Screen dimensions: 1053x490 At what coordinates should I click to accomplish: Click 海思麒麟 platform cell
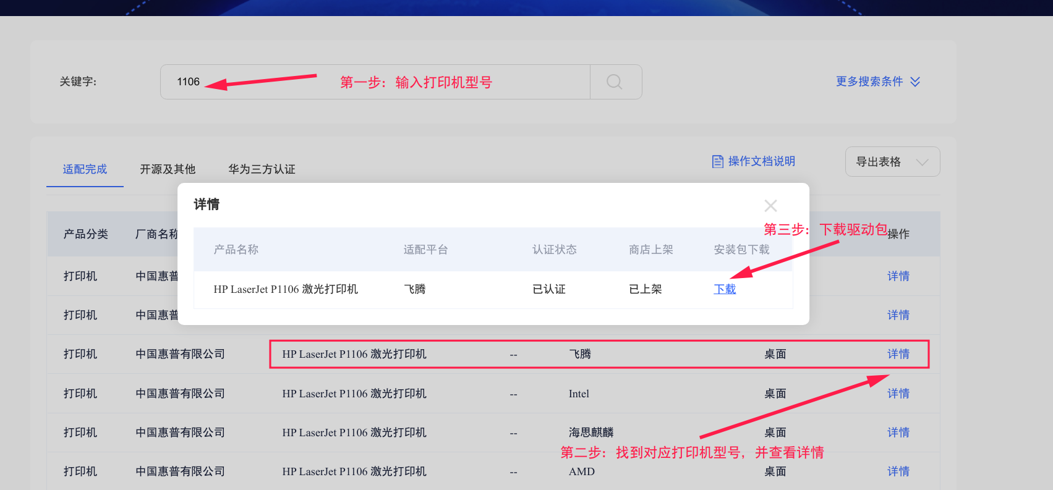click(x=591, y=433)
